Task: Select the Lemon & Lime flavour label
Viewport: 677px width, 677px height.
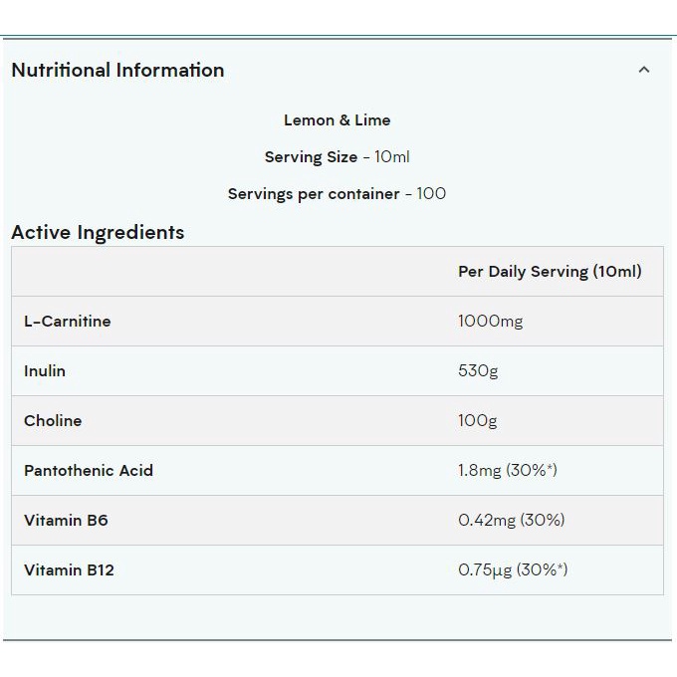Action: [337, 120]
